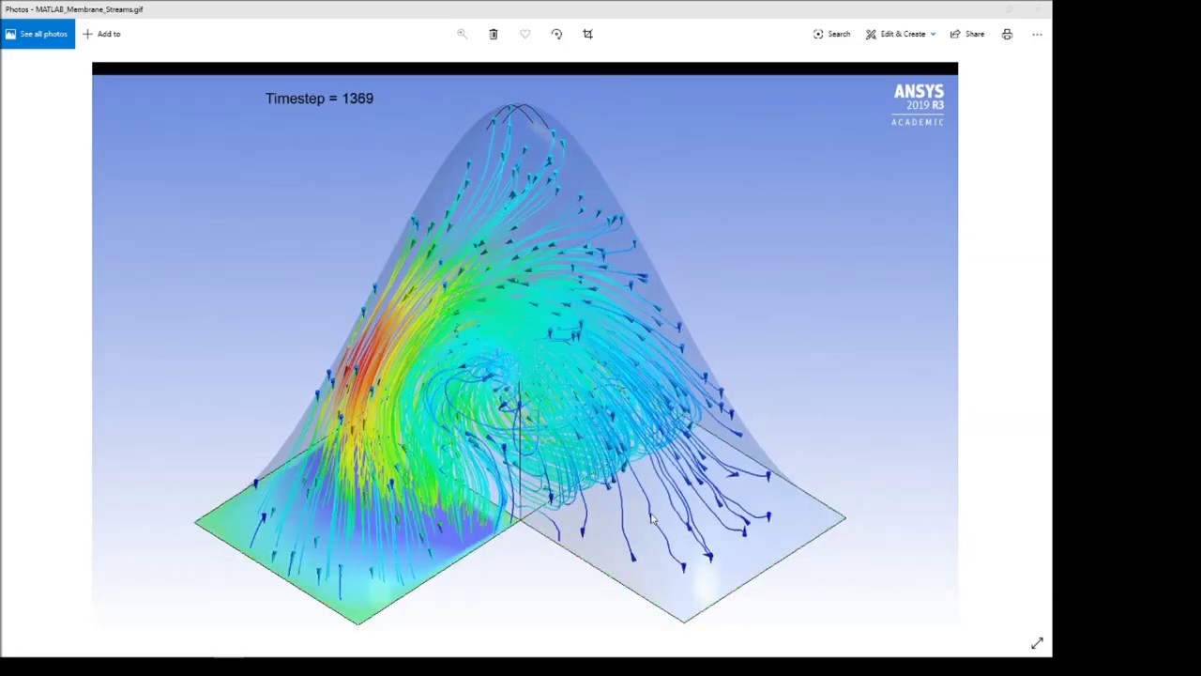The height and width of the screenshot is (676, 1201).
Task: Delete the photo with trash icon
Action: click(x=494, y=34)
